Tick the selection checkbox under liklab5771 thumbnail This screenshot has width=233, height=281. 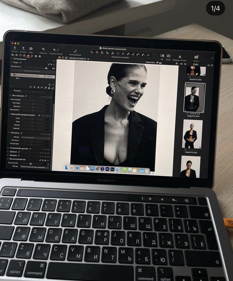click(190, 77)
